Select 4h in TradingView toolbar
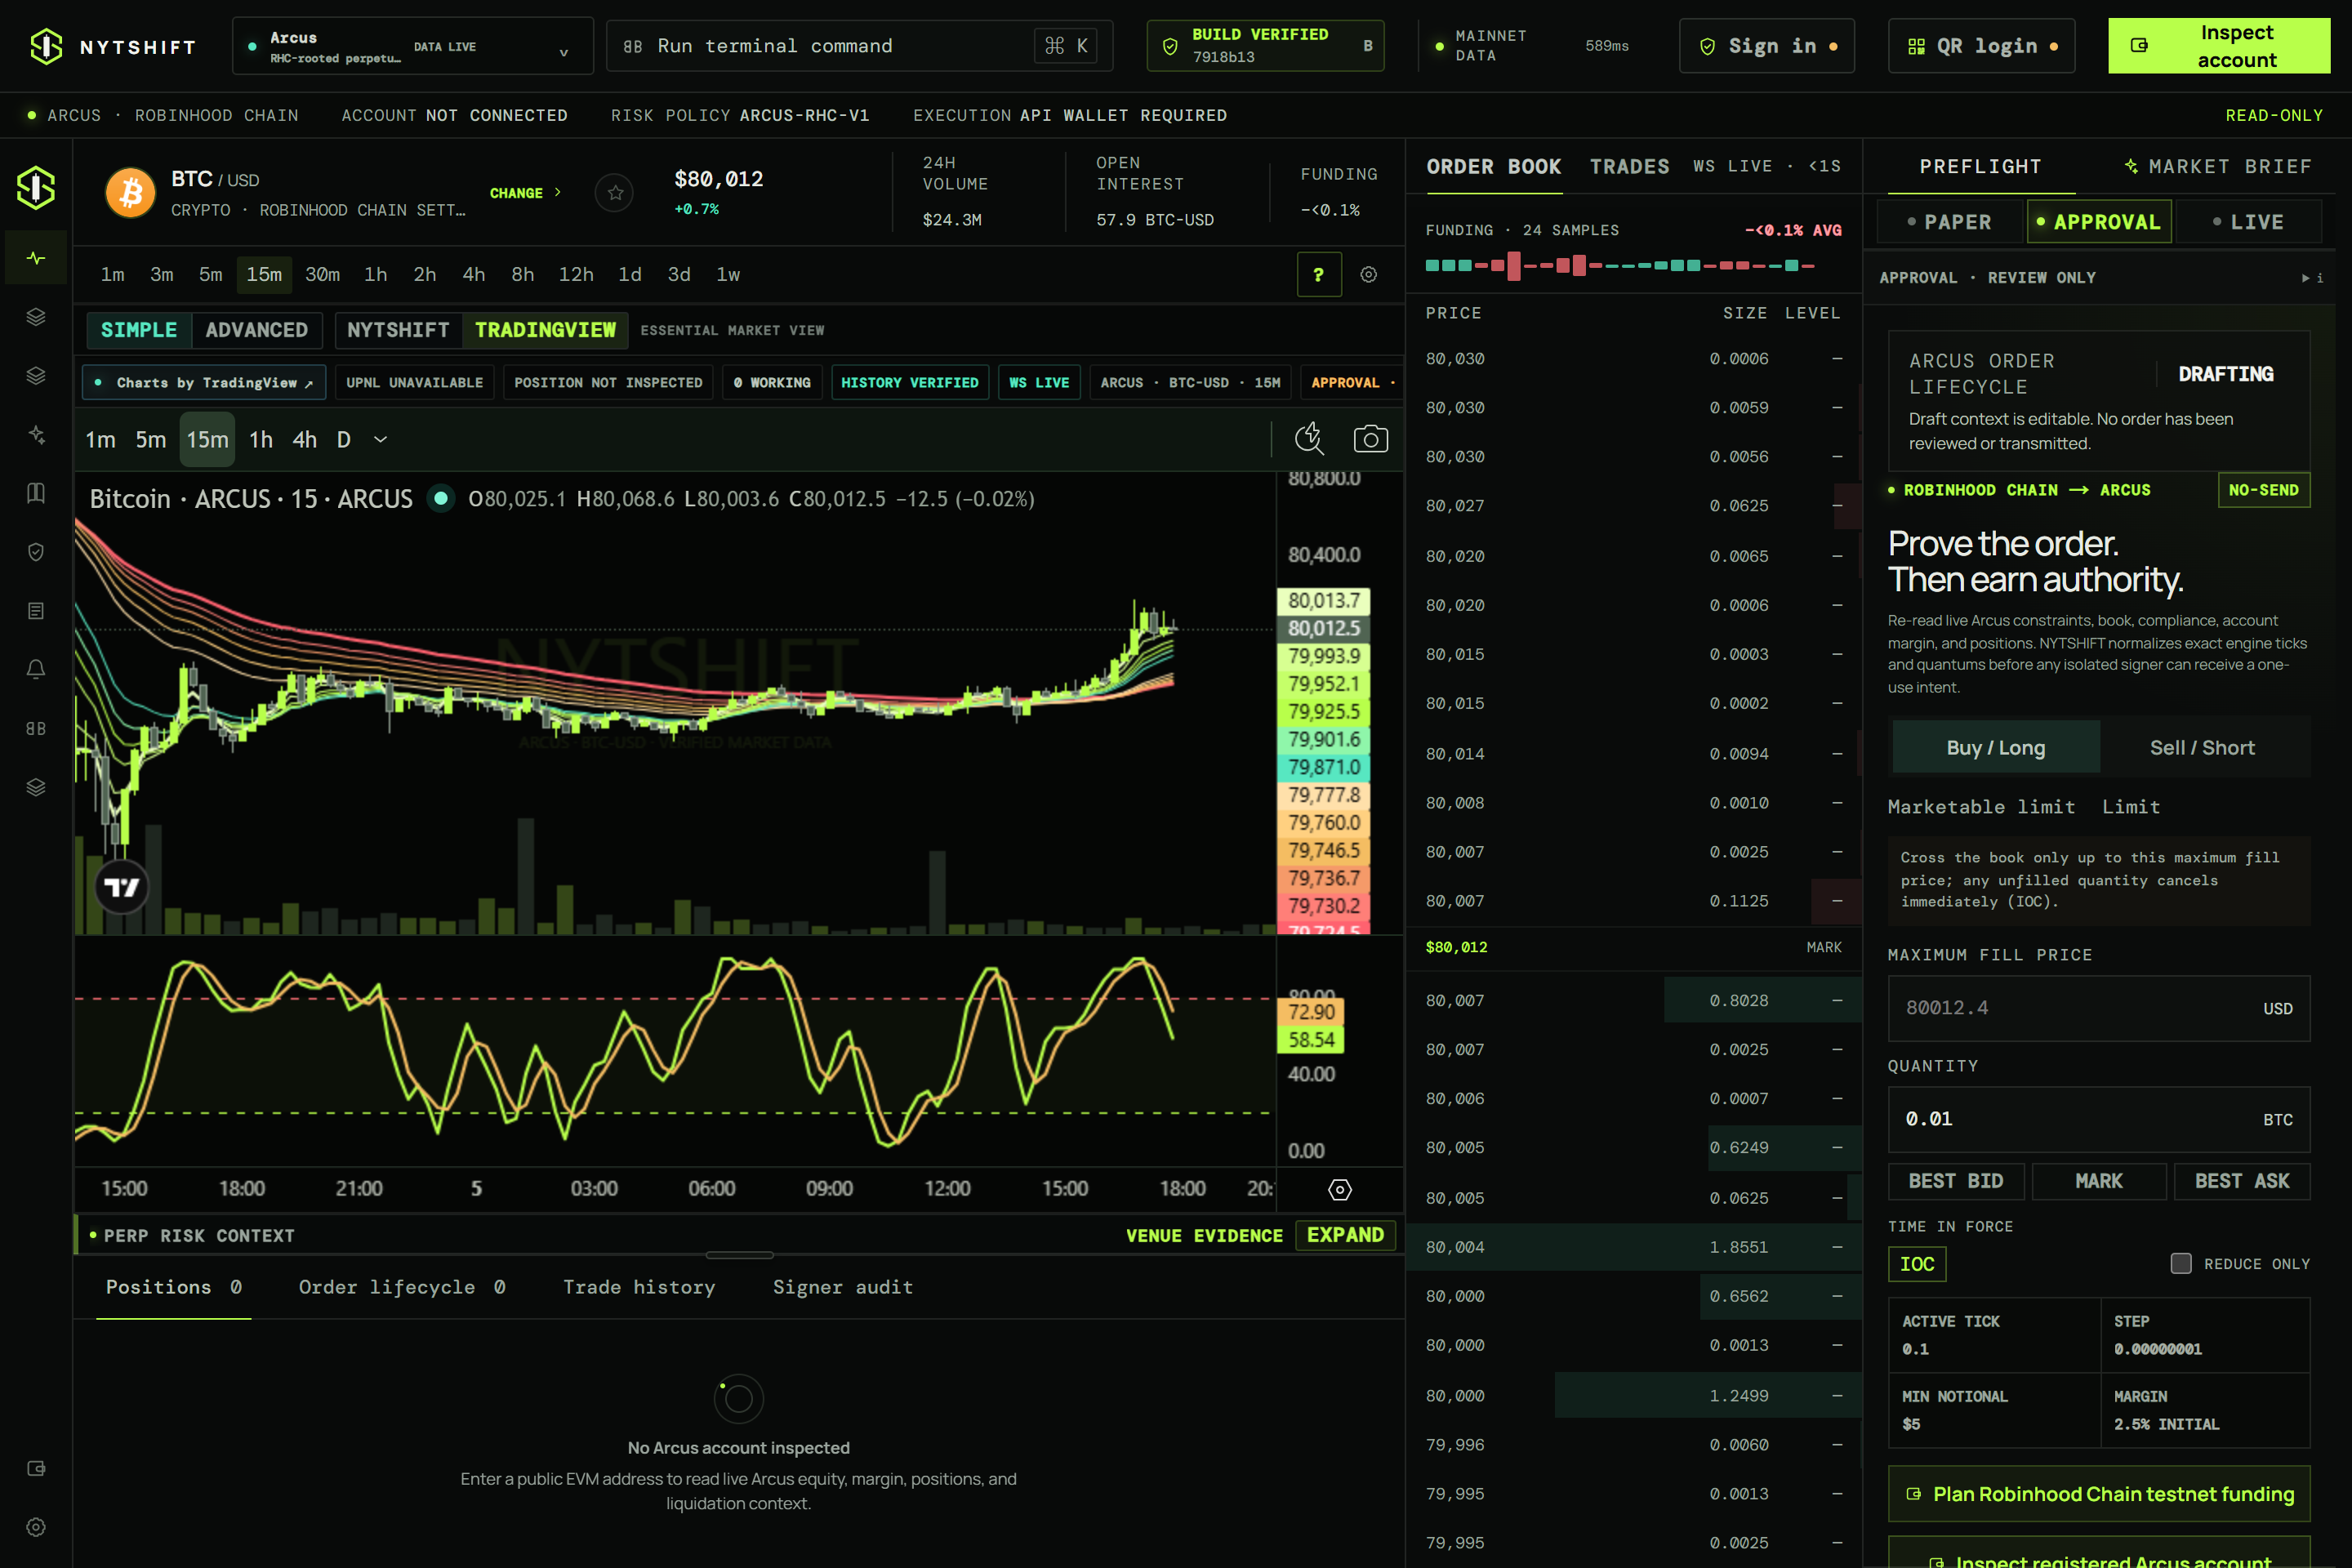2352x1568 pixels. [x=305, y=439]
